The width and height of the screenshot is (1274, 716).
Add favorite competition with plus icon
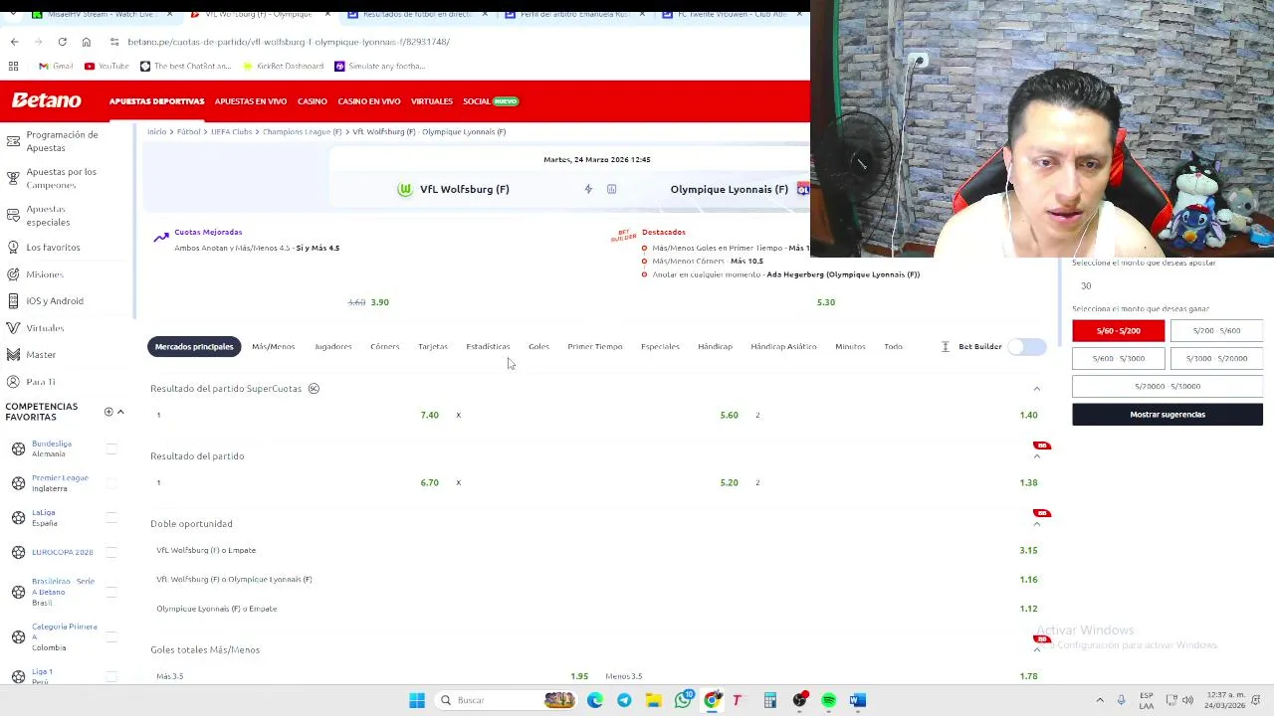(108, 412)
